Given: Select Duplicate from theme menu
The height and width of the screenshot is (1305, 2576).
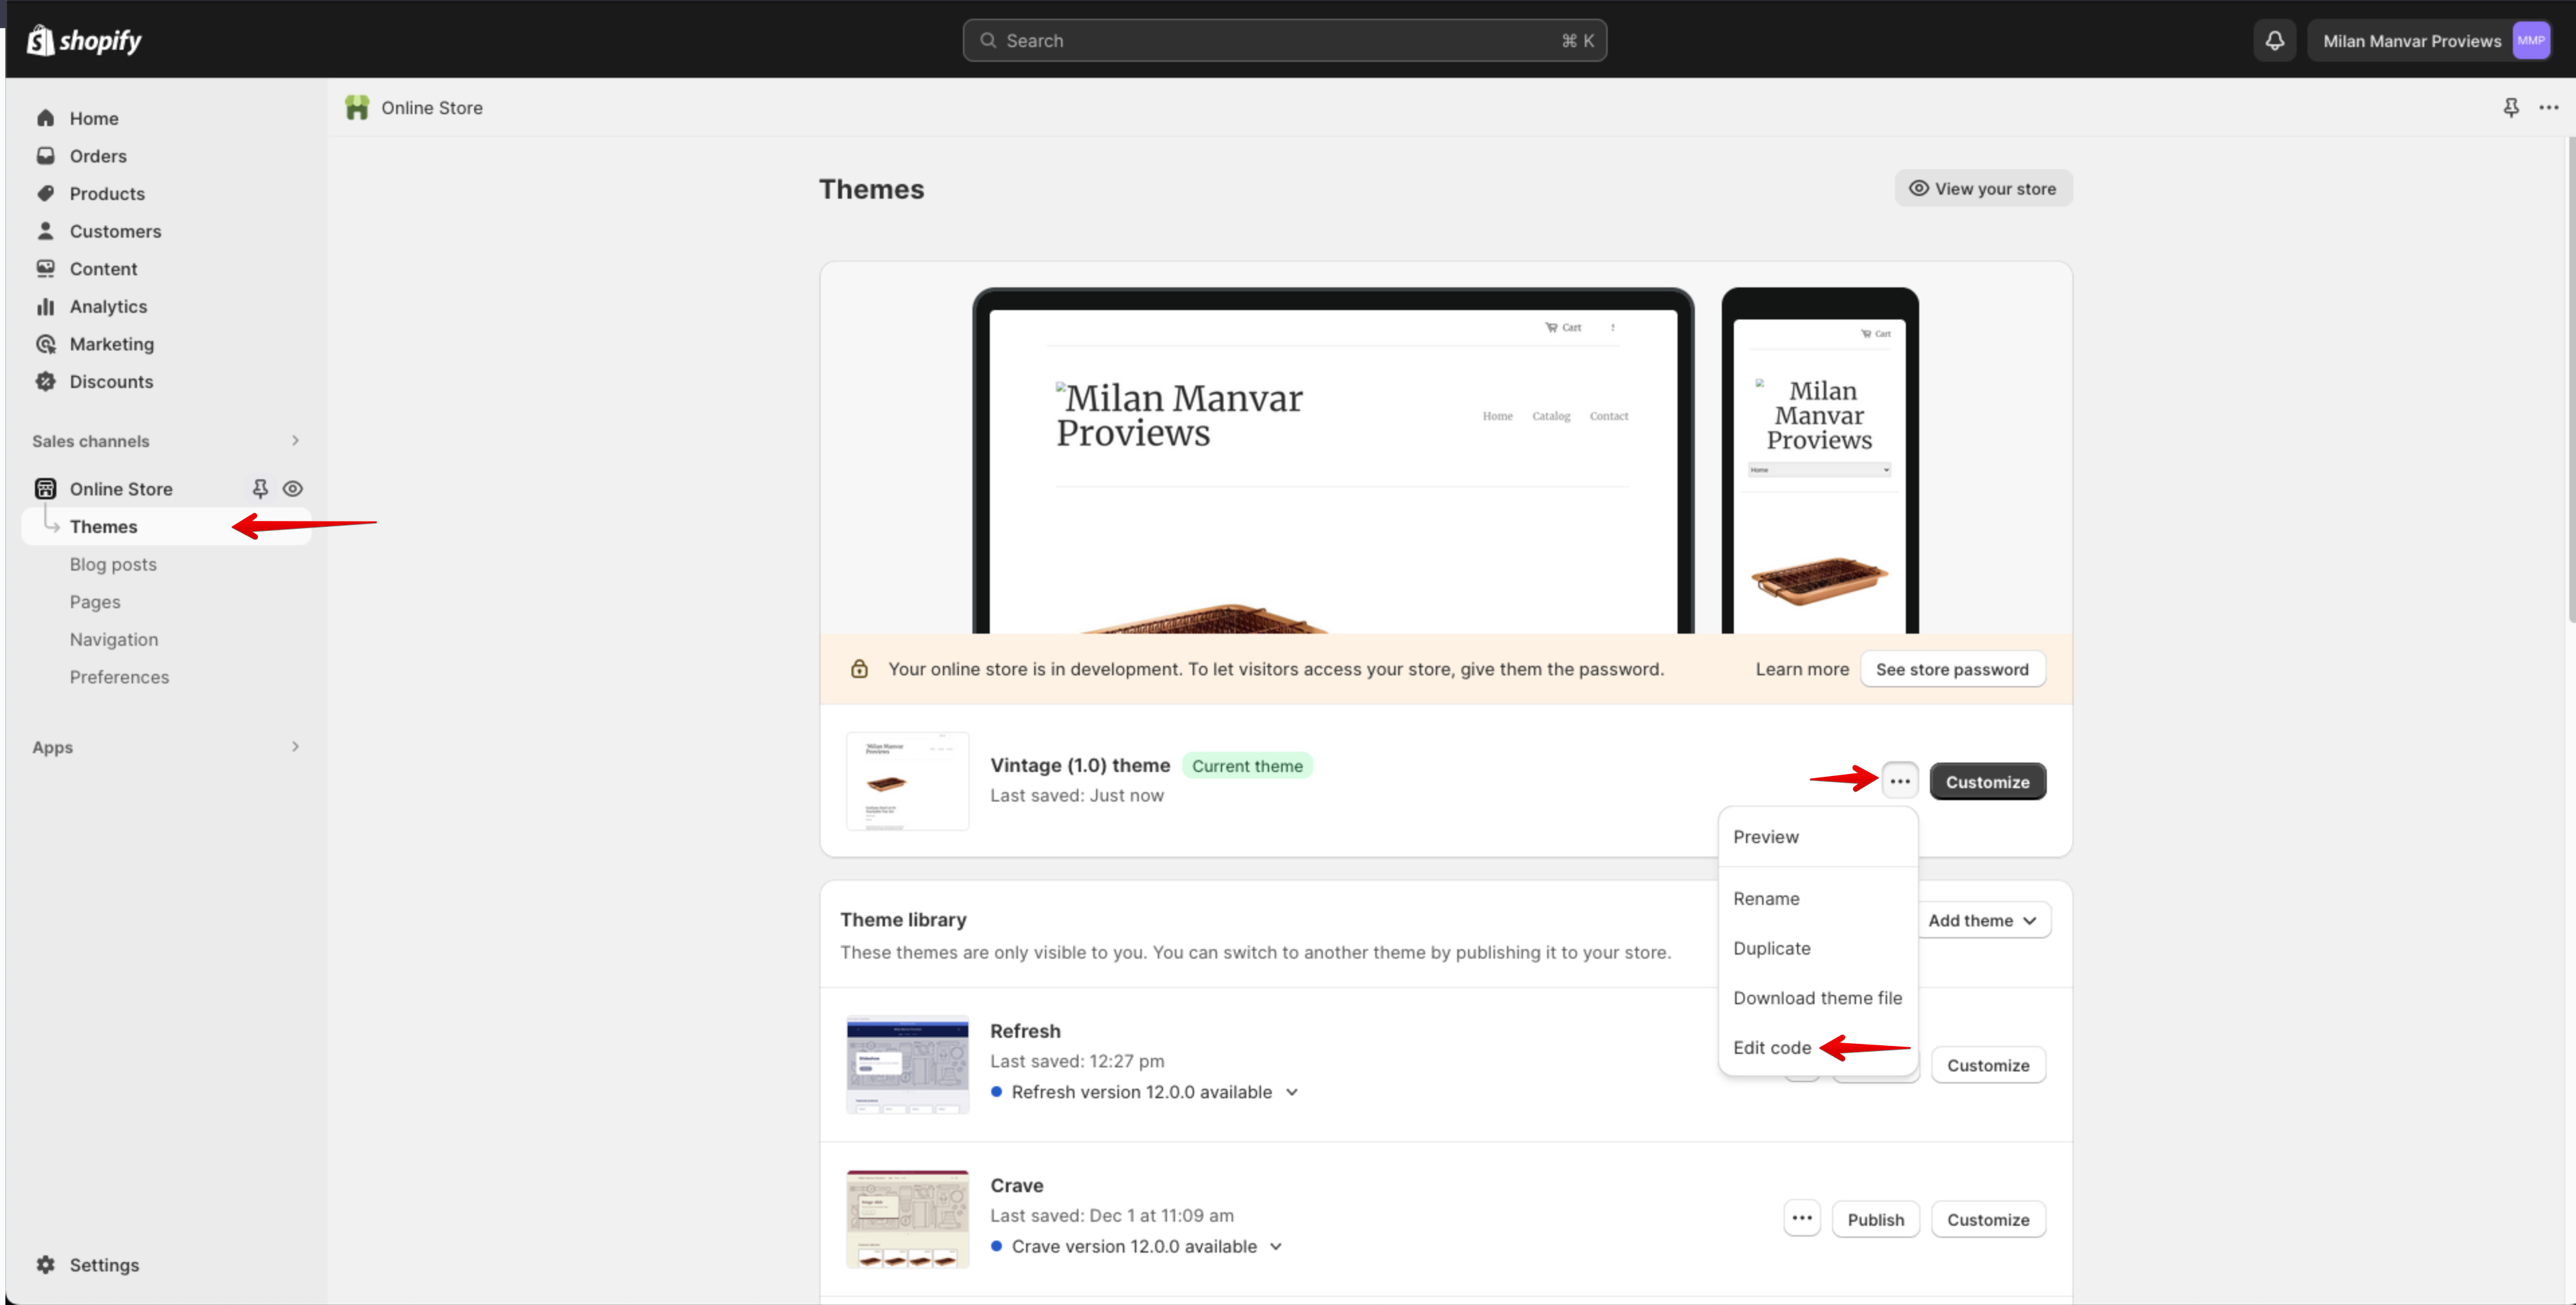Looking at the screenshot, I should (x=1817, y=948).
